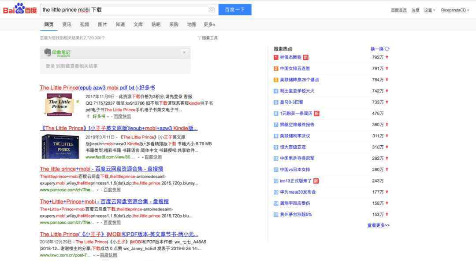Image resolution: width=476 pixels, height=261 pixels.
Task: Click the 搜索热点 heading
Action: pyautogui.click(x=283, y=49)
